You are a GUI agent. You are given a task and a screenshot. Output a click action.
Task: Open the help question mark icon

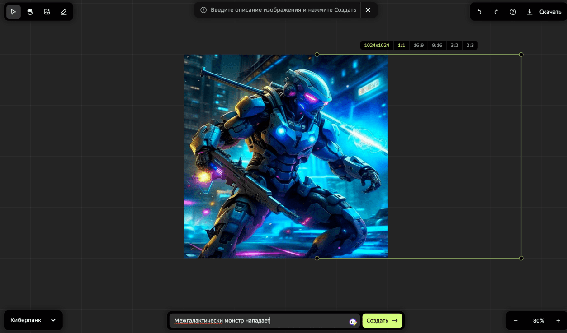click(x=513, y=12)
